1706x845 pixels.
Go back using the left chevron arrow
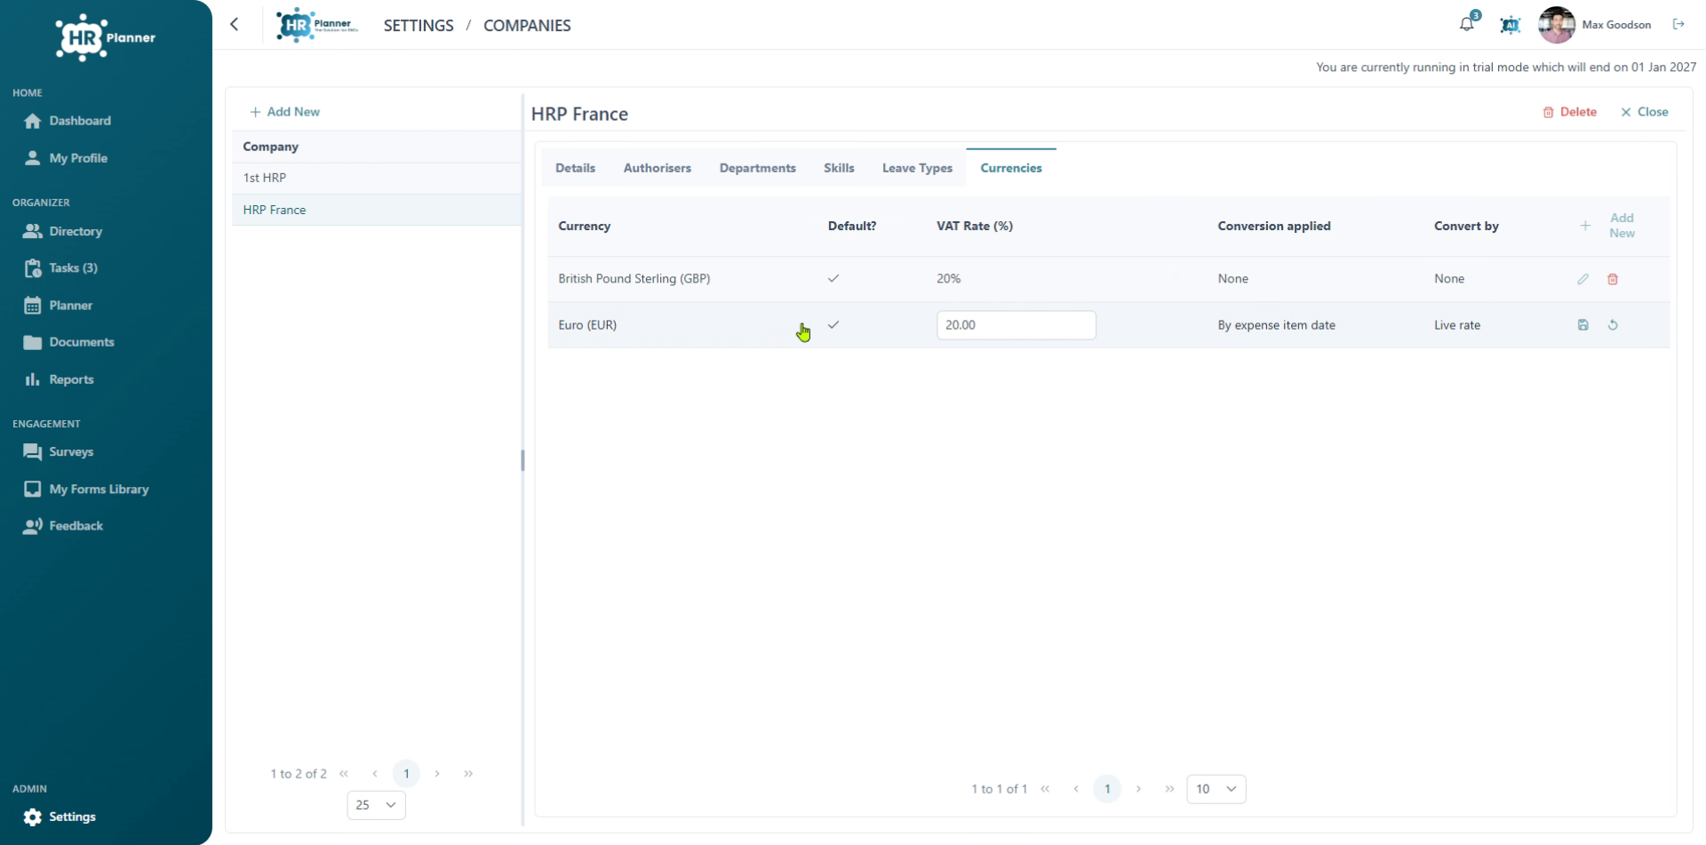coord(235,25)
